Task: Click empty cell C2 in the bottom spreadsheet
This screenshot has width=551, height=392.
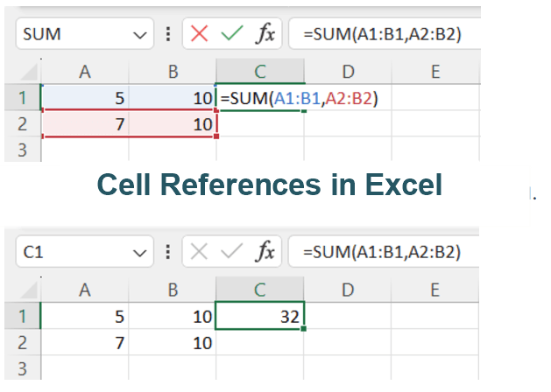Action: (x=260, y=342)
